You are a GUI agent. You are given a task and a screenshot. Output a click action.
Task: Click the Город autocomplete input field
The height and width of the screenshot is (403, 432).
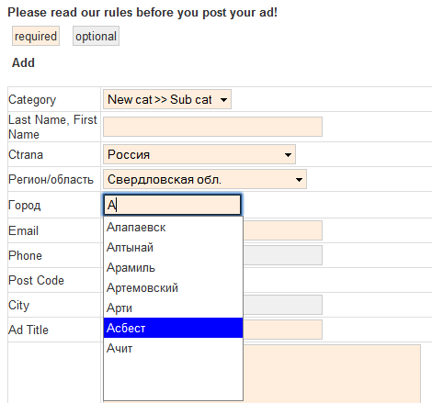[x=172, y=205]
